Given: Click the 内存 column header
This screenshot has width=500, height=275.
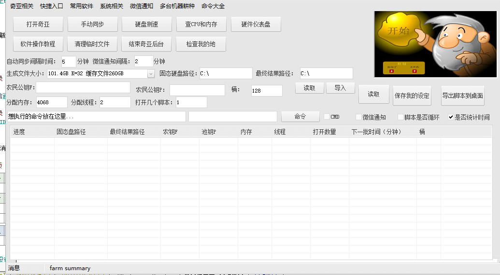Looking at the screenshot, I should pos(255,132).
